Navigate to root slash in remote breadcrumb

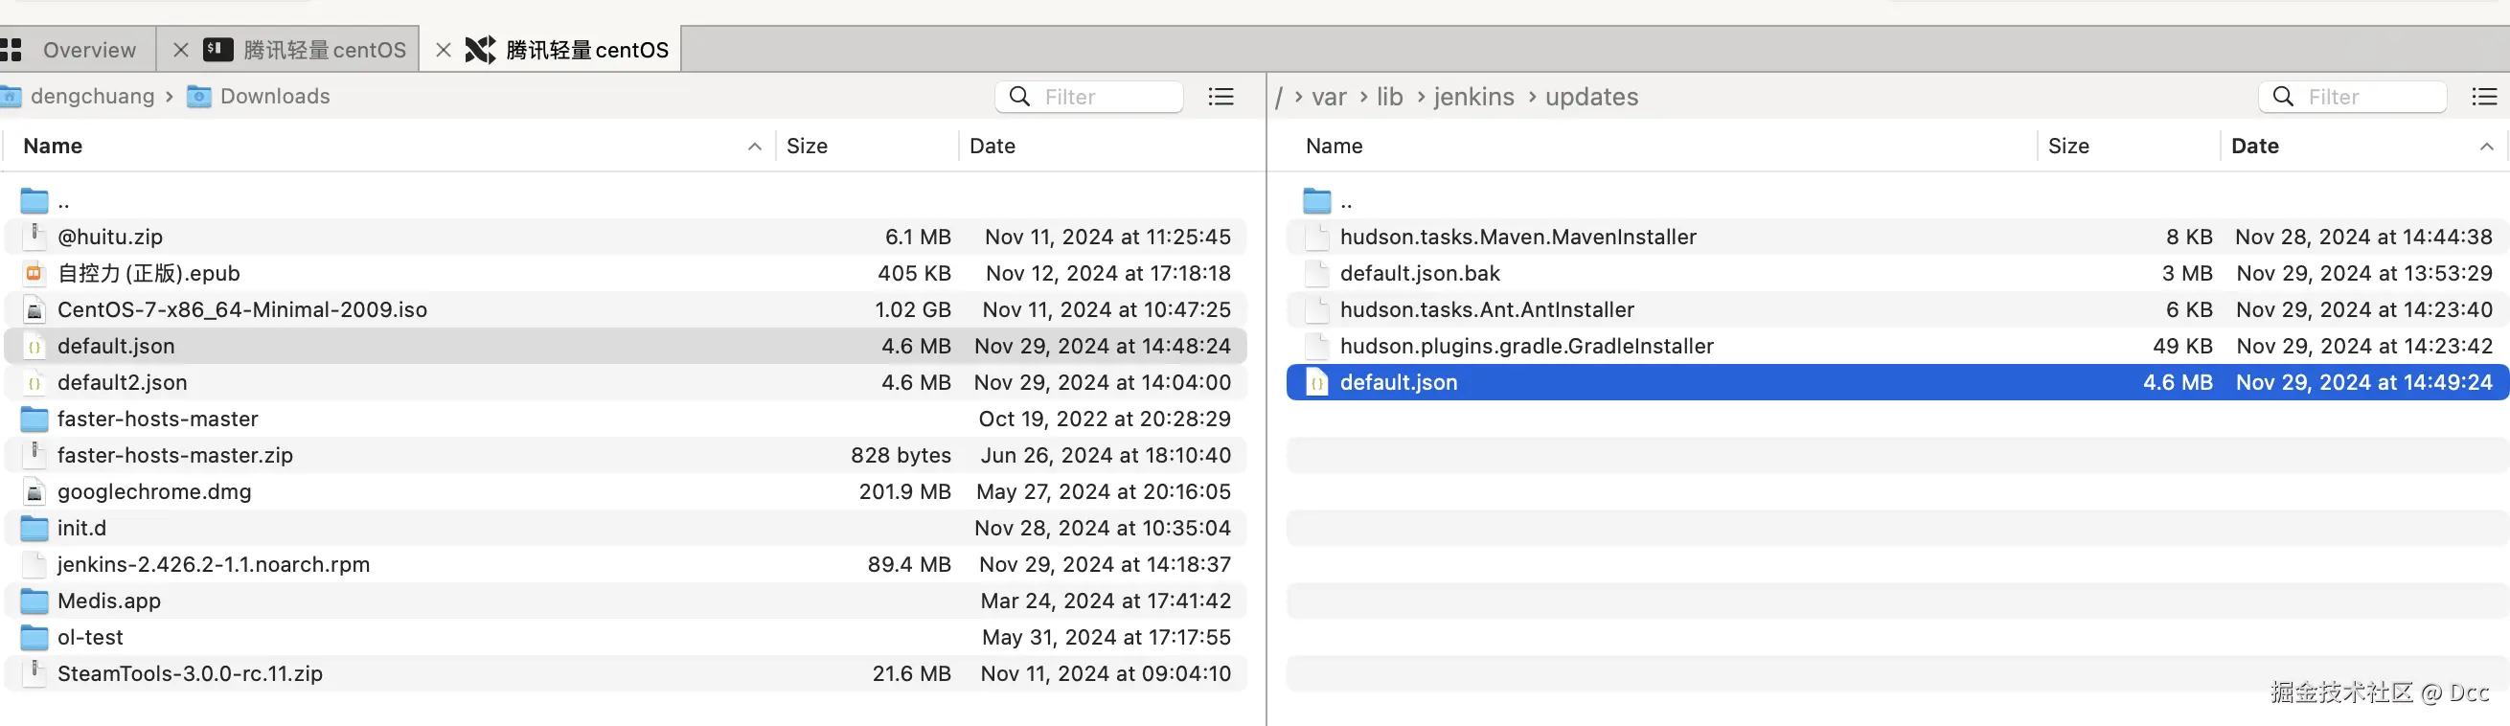[x=1278, y=97]
